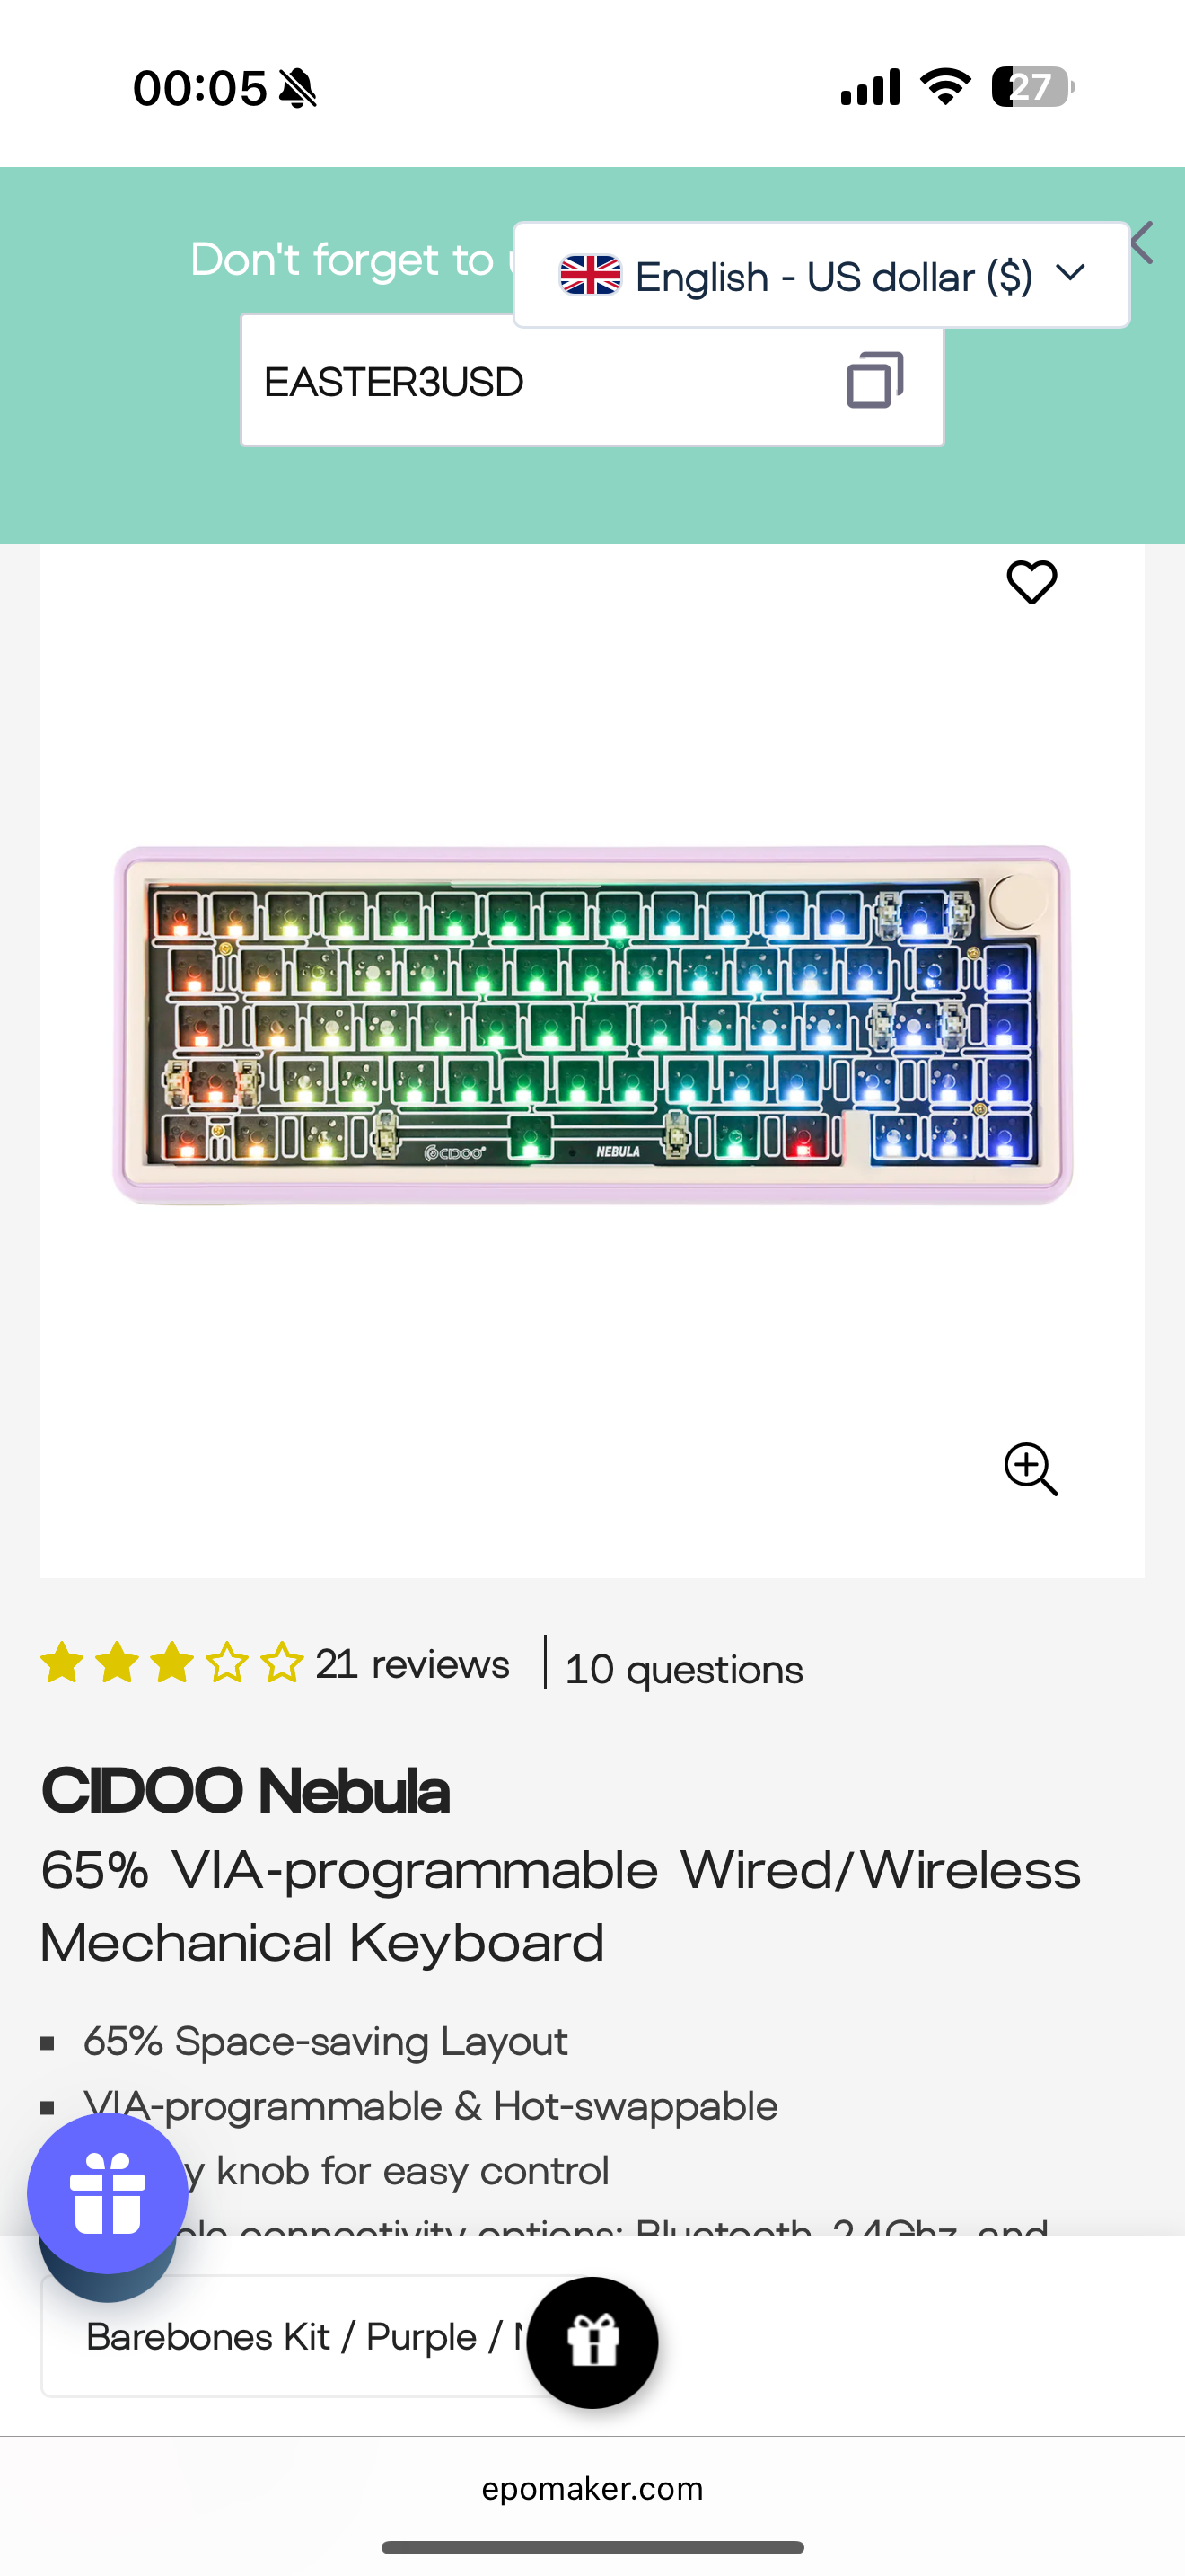Expand the currency selector arrow
The image size is (1185, 2576).
pos(1070,273)
